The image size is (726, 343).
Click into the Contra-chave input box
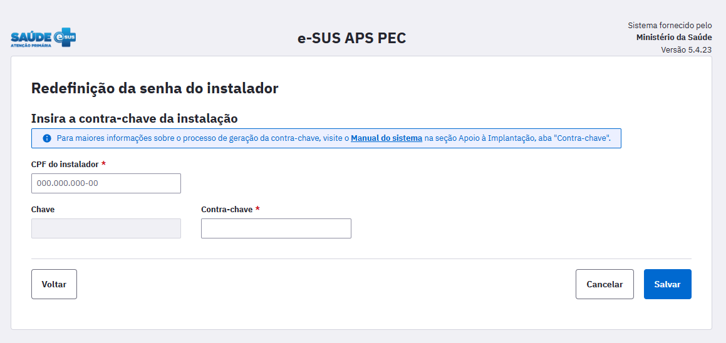point(276,228)
